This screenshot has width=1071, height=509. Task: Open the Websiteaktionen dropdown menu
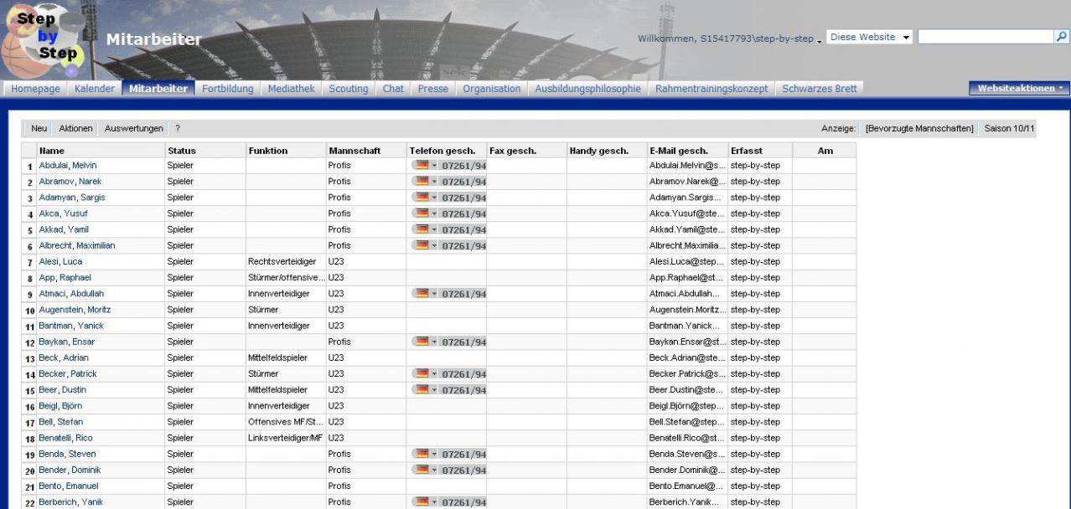(x=1019, y=89)
